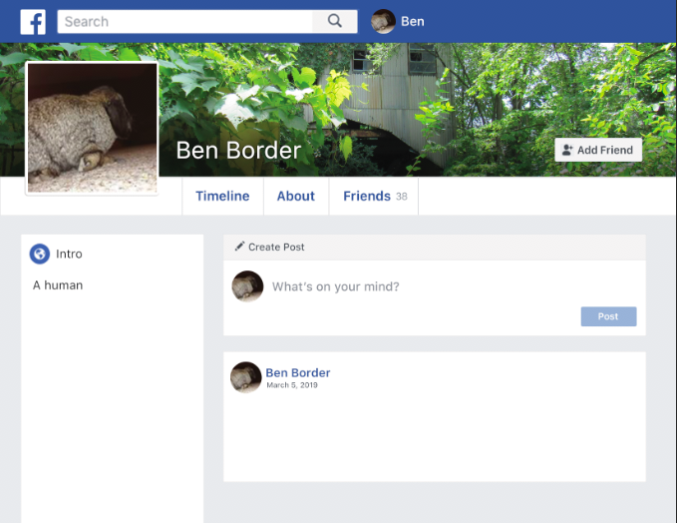Click the Facebook logo icon
The width and height of the screenshot is (677, 523).
click(33, 22)
